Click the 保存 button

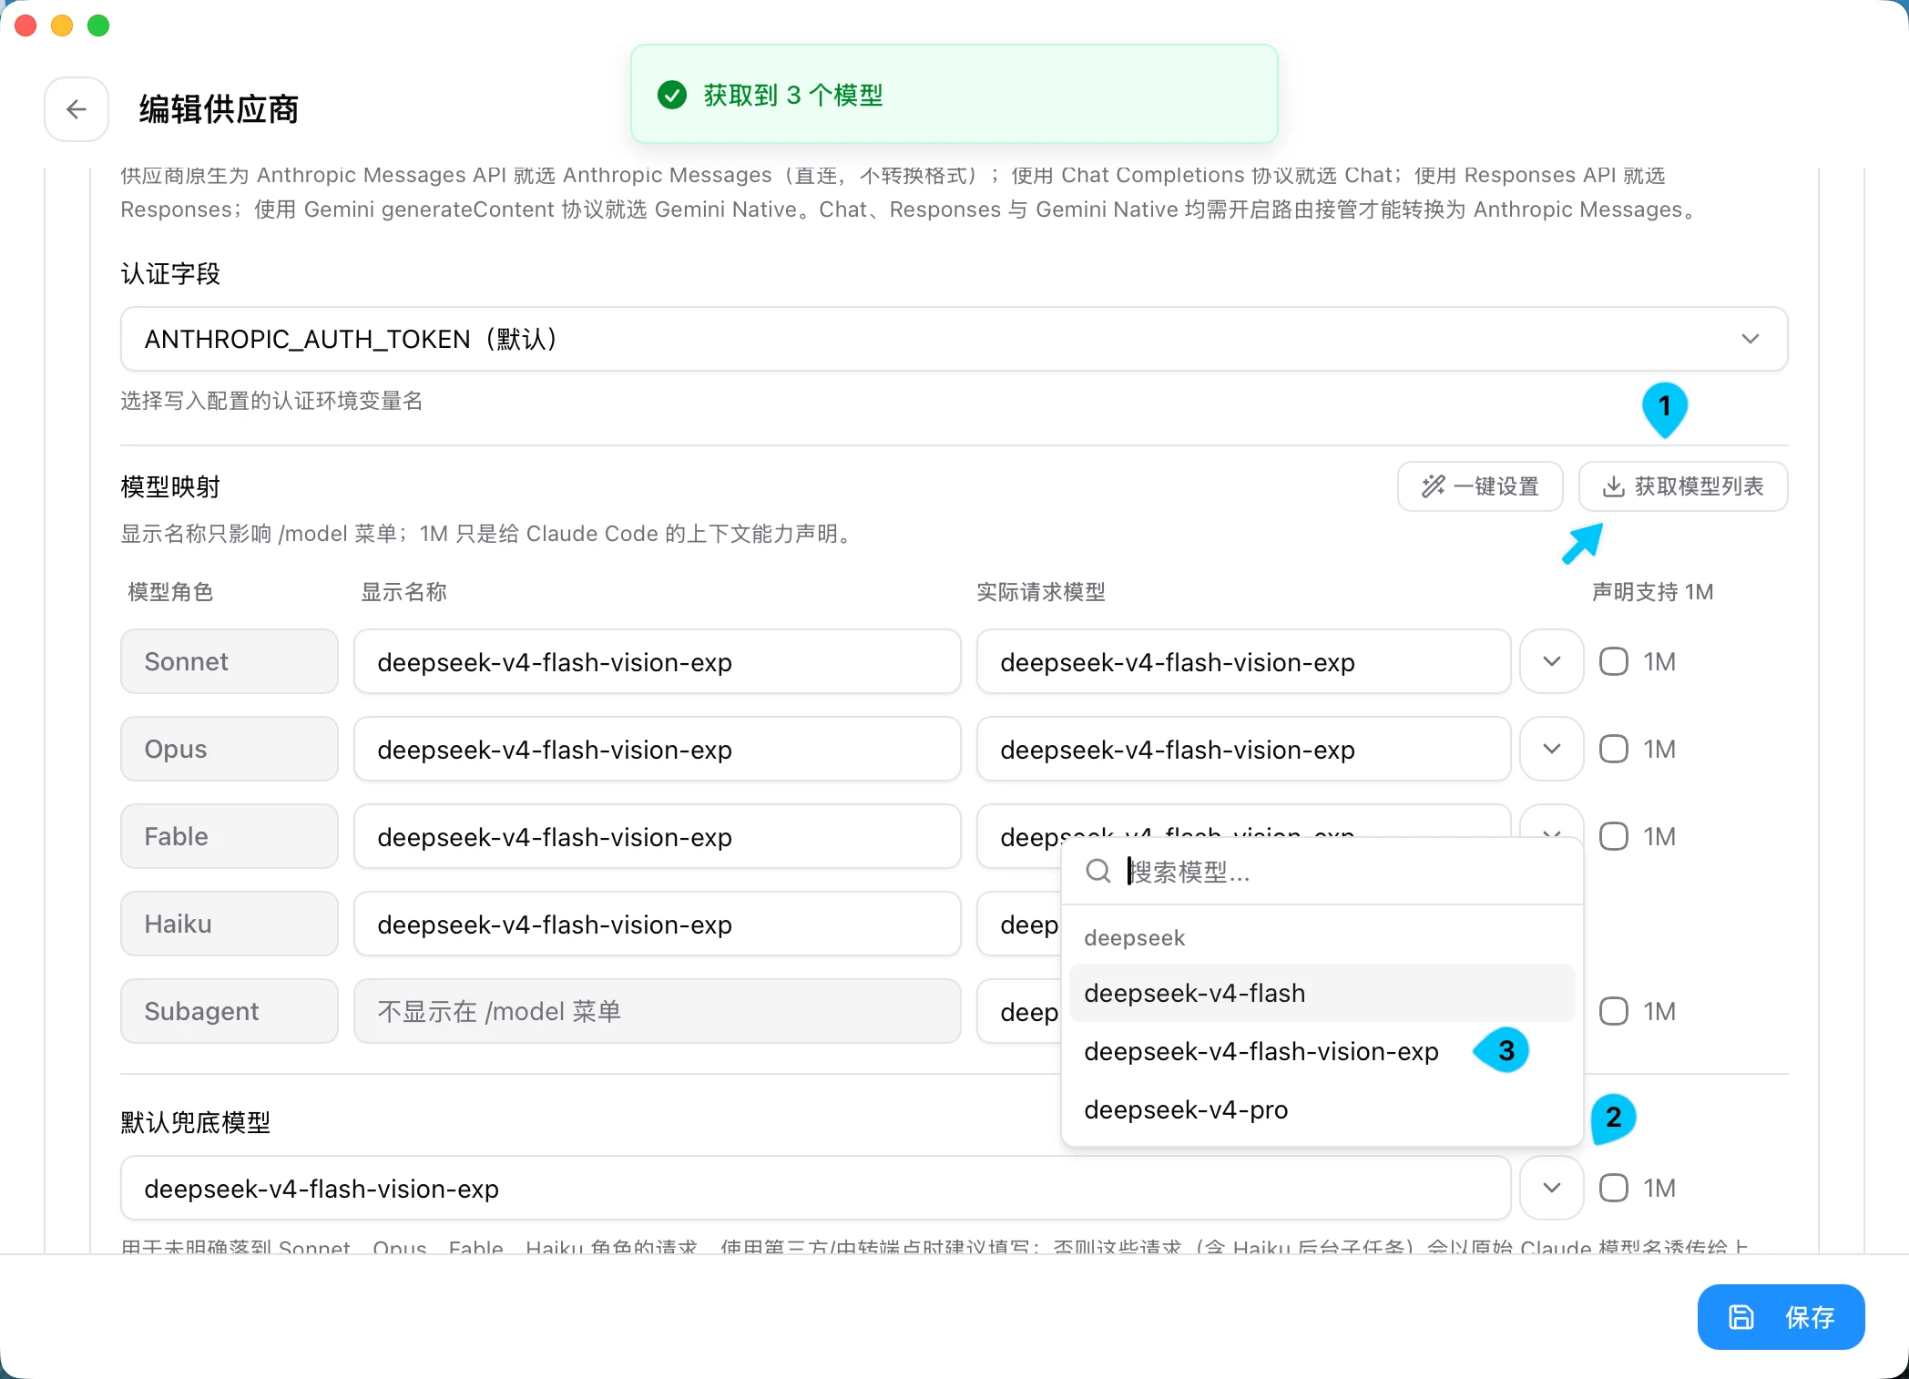1781,1317
